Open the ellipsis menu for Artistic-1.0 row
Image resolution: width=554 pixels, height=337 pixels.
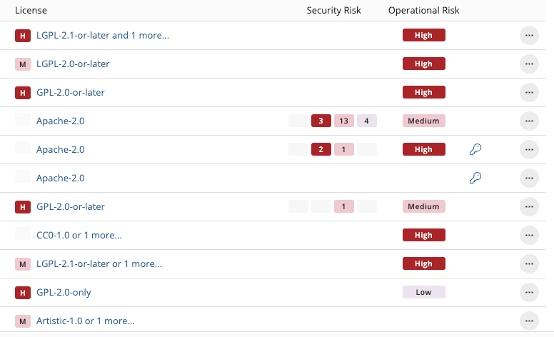click(x=529, y=321)
